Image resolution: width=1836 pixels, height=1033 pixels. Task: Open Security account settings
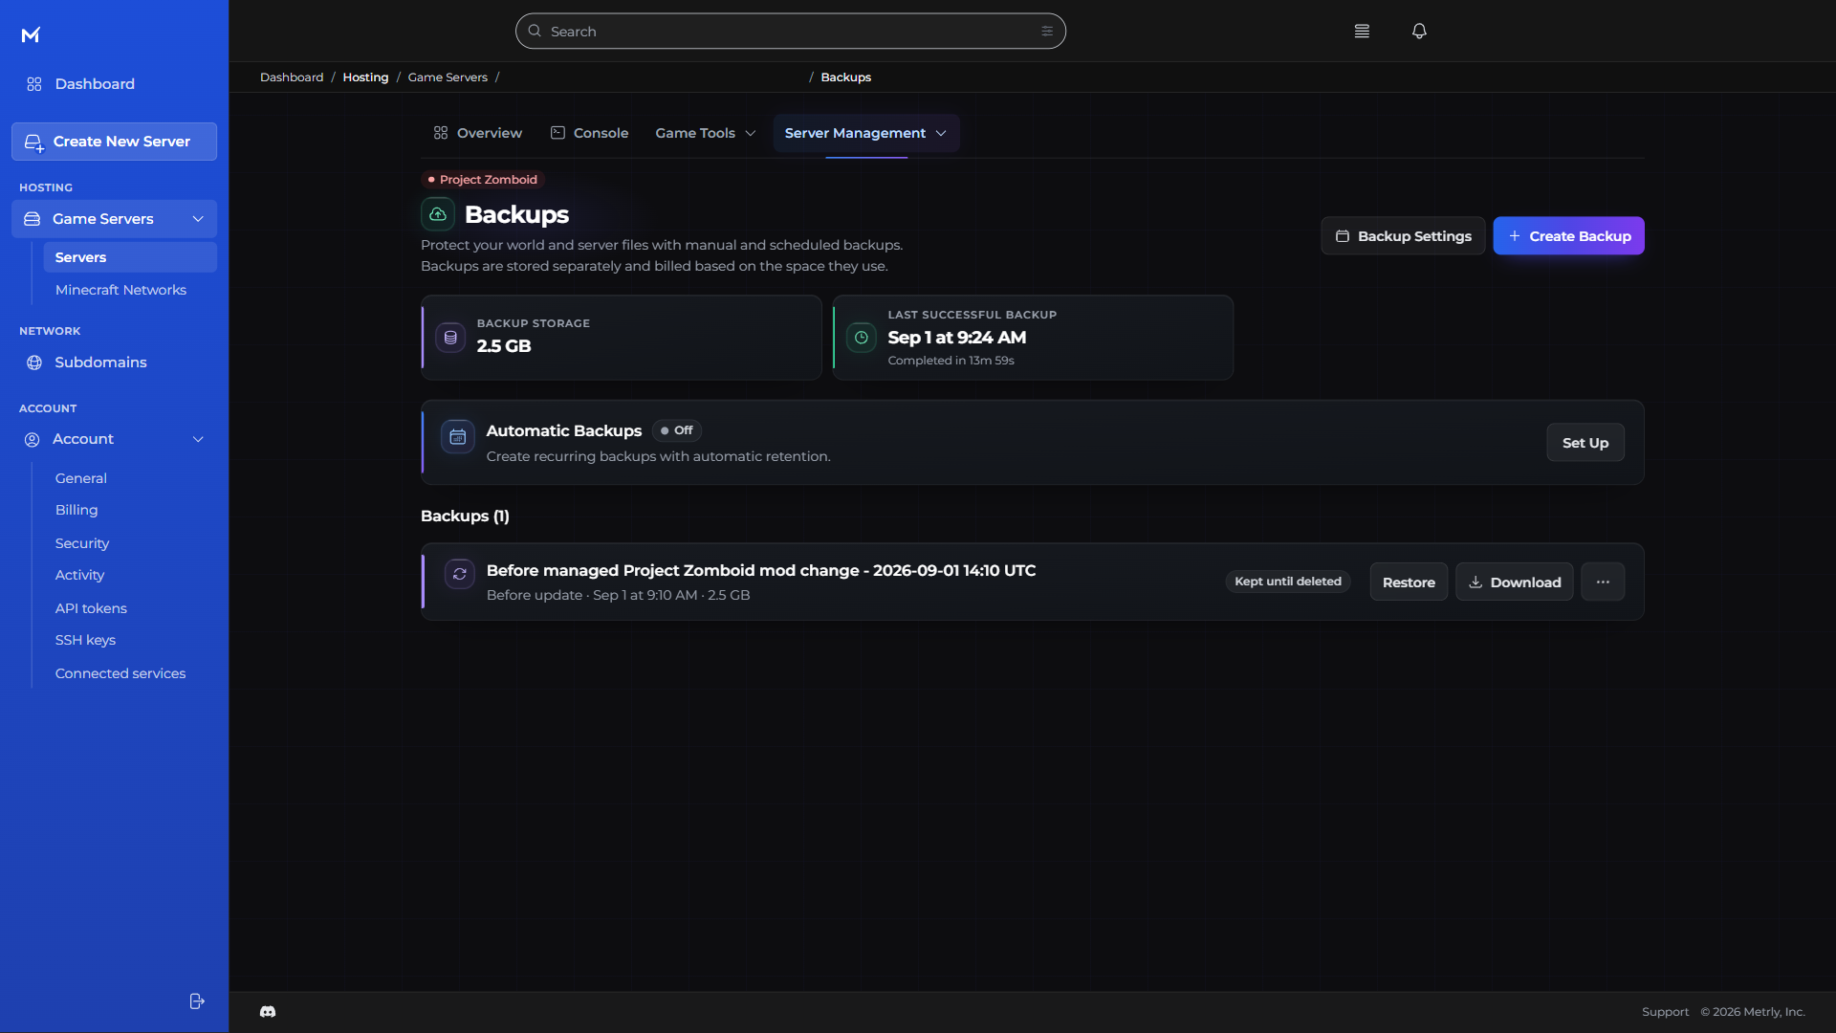click(x=82, y=543)
